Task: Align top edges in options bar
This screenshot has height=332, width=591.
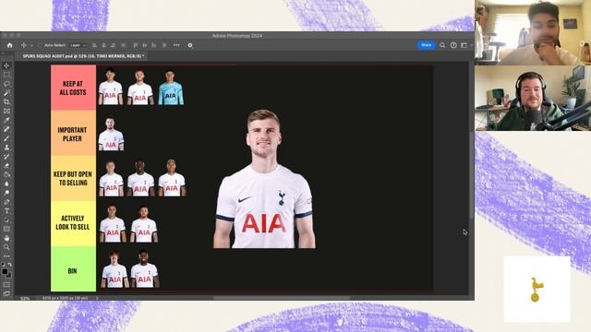Action: (136, 45)
